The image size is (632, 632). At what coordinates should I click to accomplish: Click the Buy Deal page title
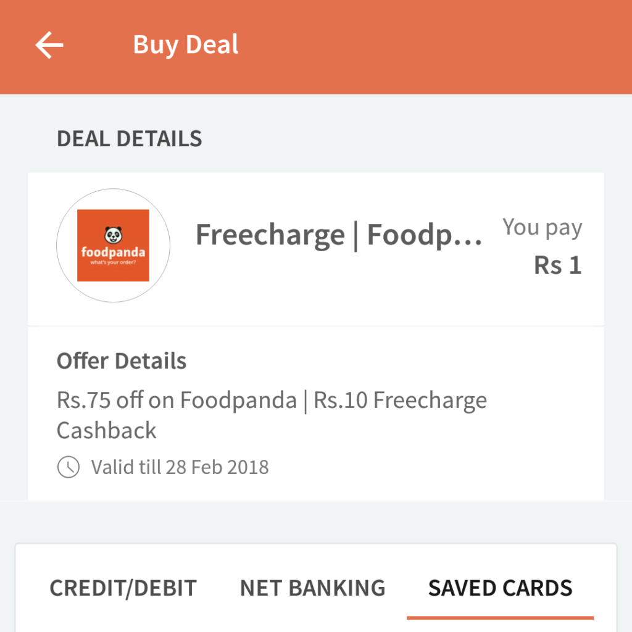tap(186, 46)
